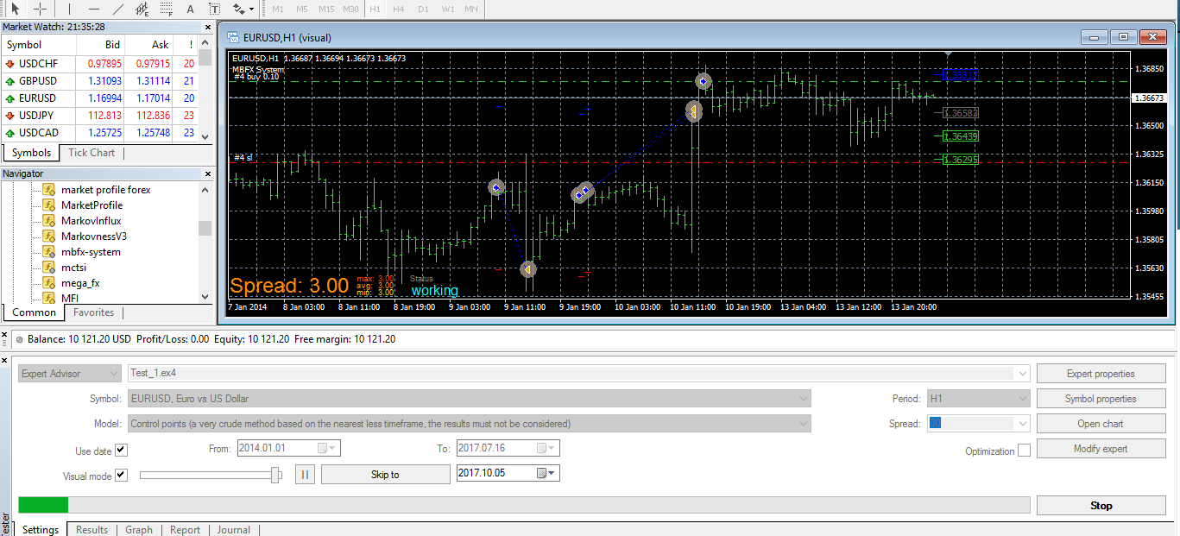Switch to Symbols tab

coord(32,153)
